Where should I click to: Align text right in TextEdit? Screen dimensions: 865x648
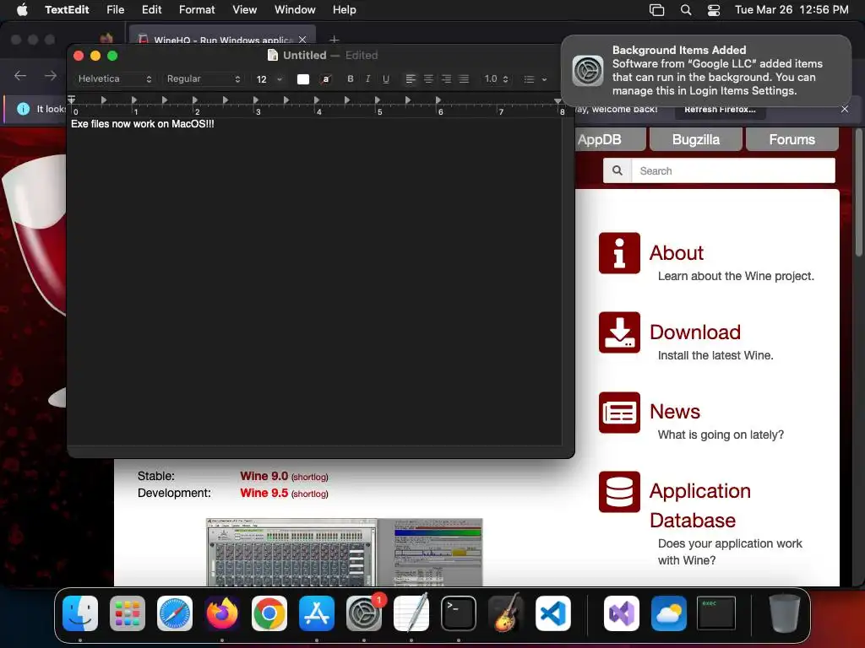(446, 78)
